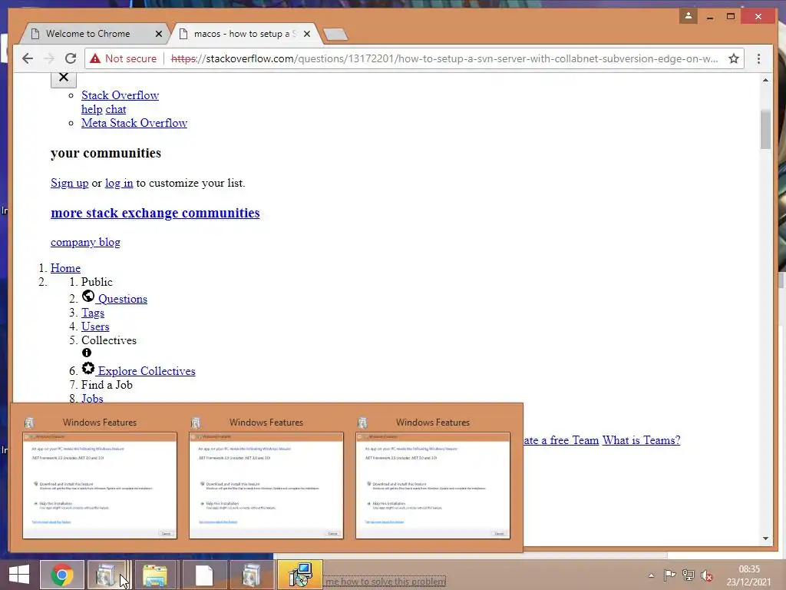Viewport: 786px width, 590px height.
Task: Click the scrollbar up arrow
Action: pyautogui.click(x=765, y=80)
